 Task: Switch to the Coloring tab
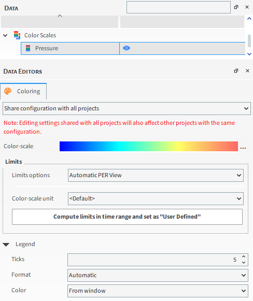pos(23,91)
